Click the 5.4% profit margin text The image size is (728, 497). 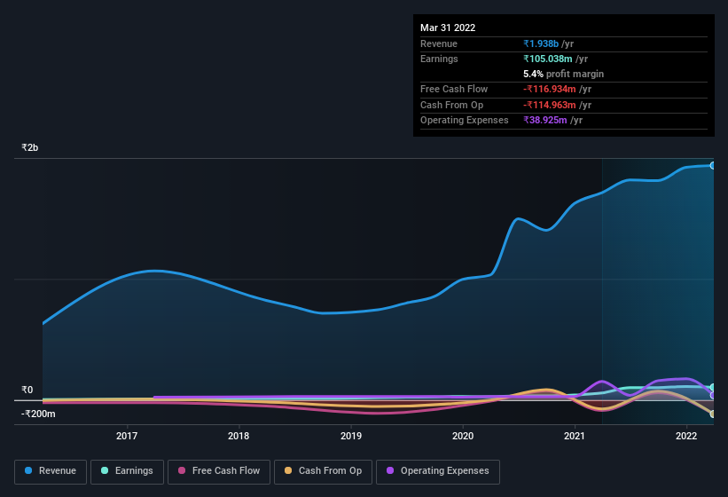point(564,74)
